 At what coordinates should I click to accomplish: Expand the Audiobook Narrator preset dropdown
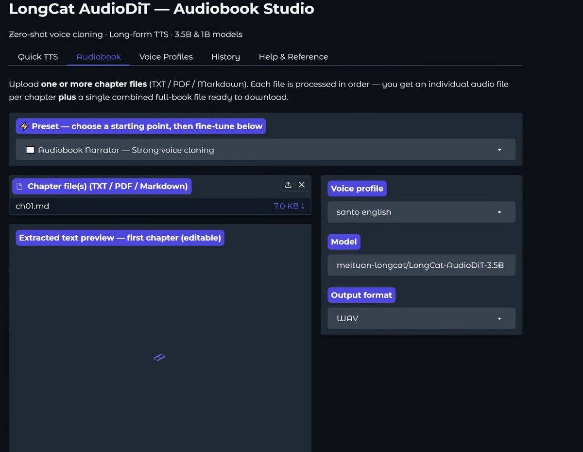point(265,150)
